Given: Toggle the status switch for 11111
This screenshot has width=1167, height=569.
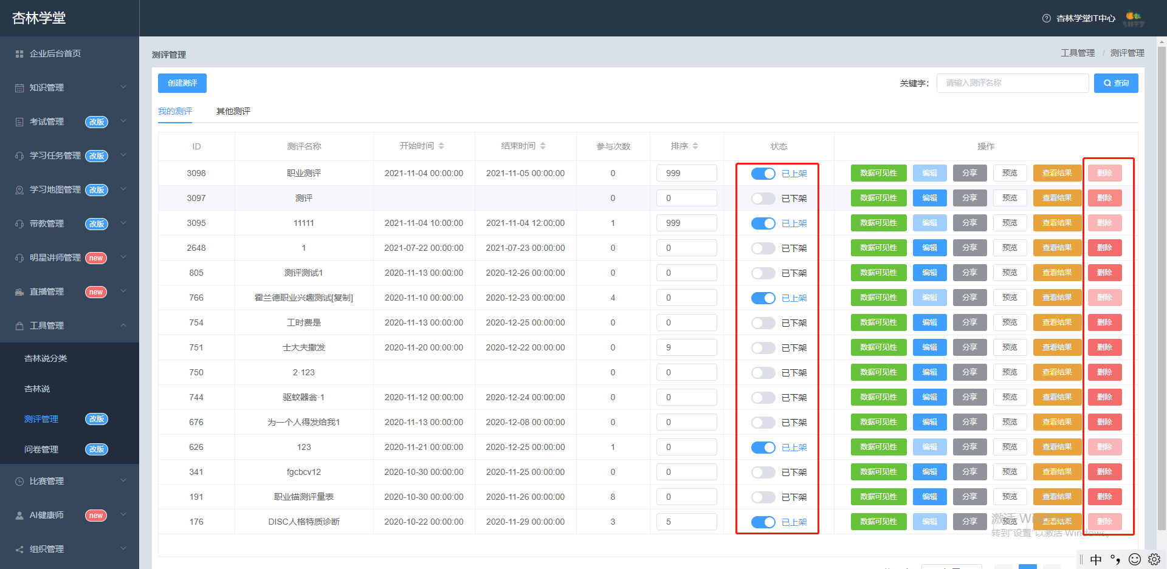Looking at the screenshot, I should [763, 223].
